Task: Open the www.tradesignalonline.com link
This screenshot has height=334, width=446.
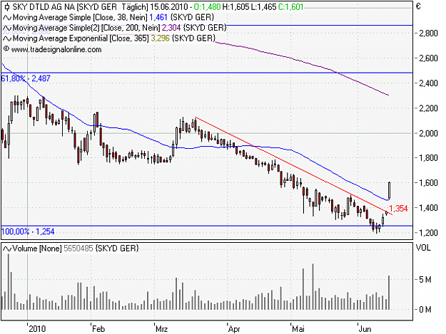Action: tap(56, 50)
